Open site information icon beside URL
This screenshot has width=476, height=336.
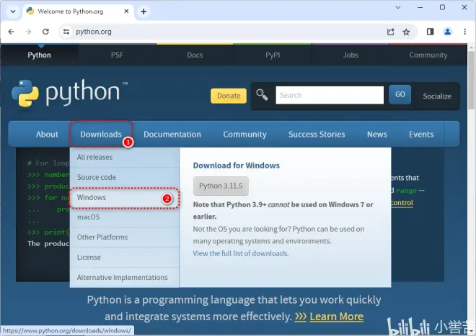click(x=66, y=32)
